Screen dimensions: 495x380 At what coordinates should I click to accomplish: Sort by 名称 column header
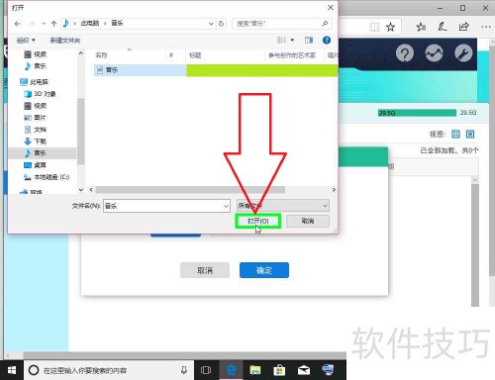[x=102, y=55]
